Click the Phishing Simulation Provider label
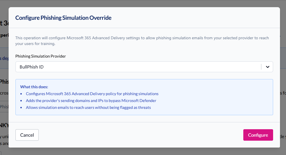The image size is (286, 155). [40, 56]
